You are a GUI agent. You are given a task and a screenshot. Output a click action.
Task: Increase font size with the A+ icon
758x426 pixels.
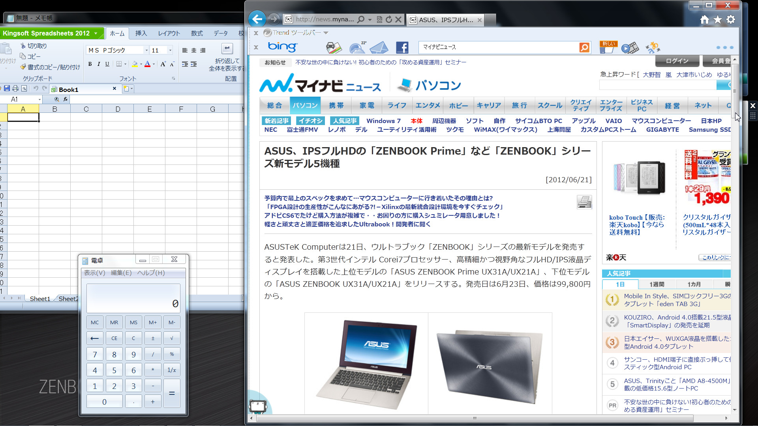tap(163, 64)
